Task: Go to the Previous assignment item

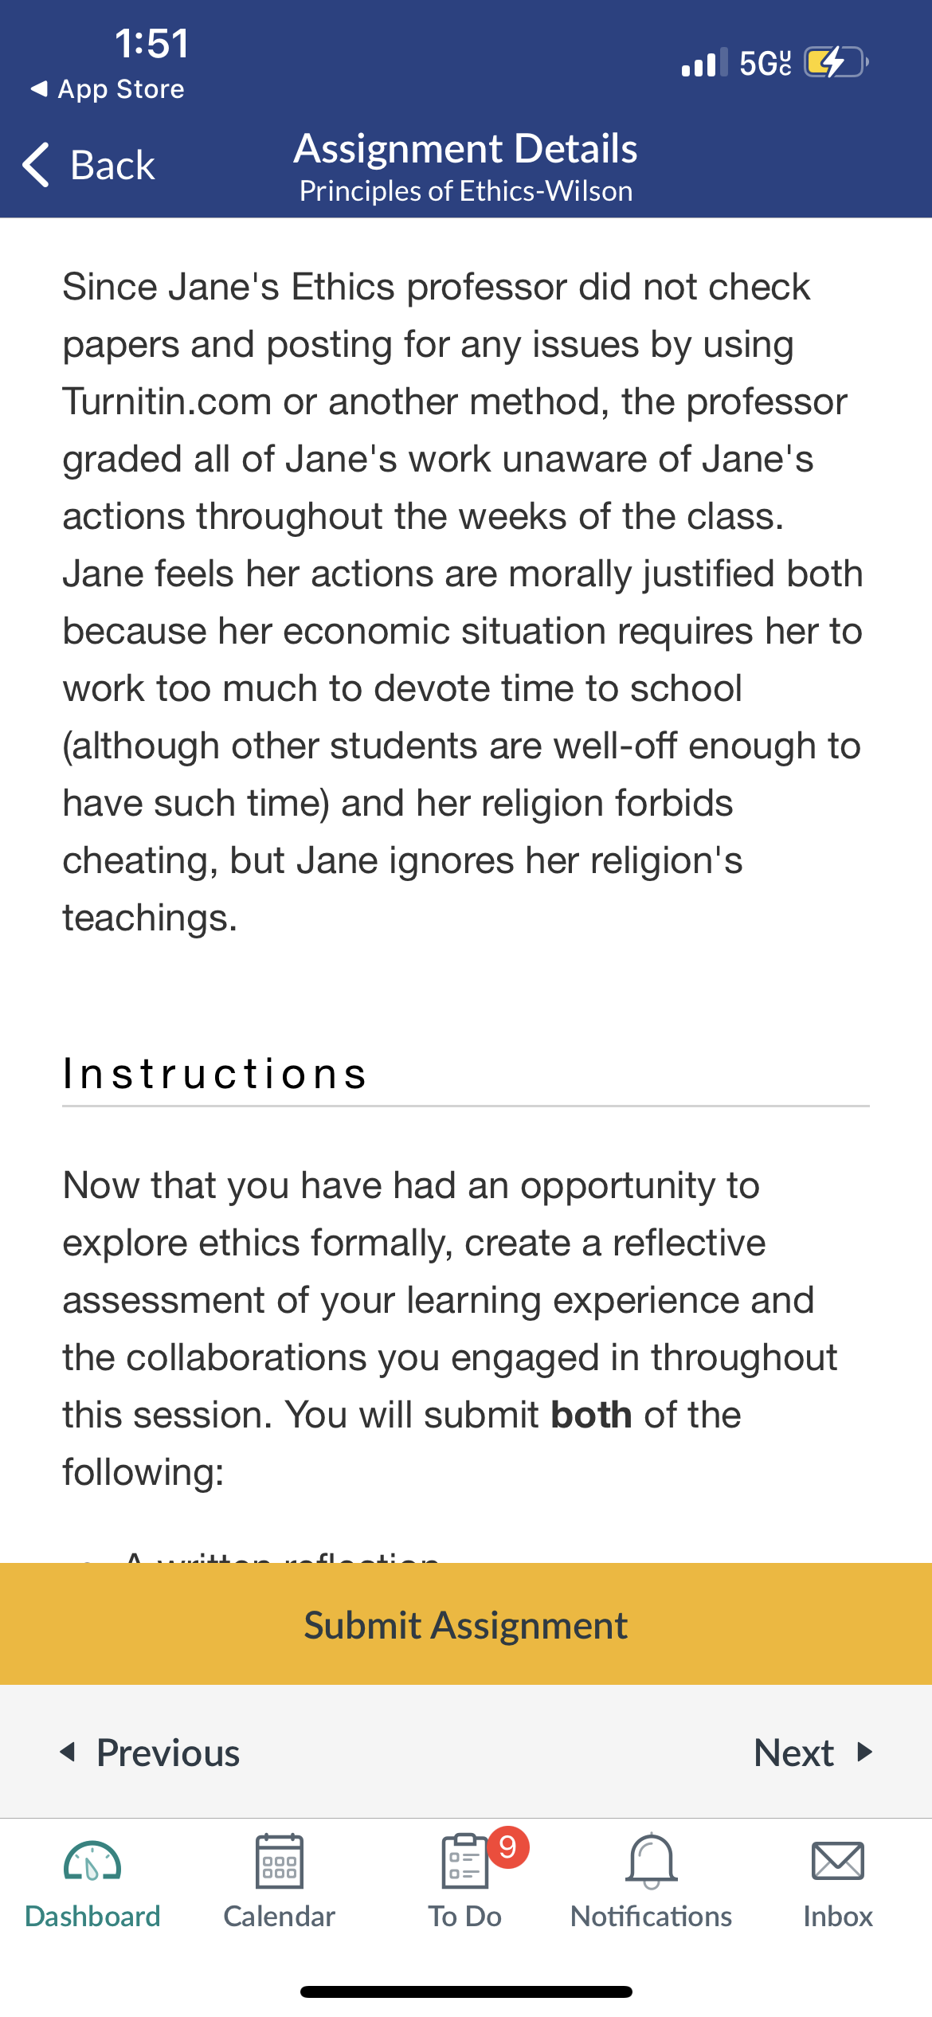Action: [x=151, y=1752]
